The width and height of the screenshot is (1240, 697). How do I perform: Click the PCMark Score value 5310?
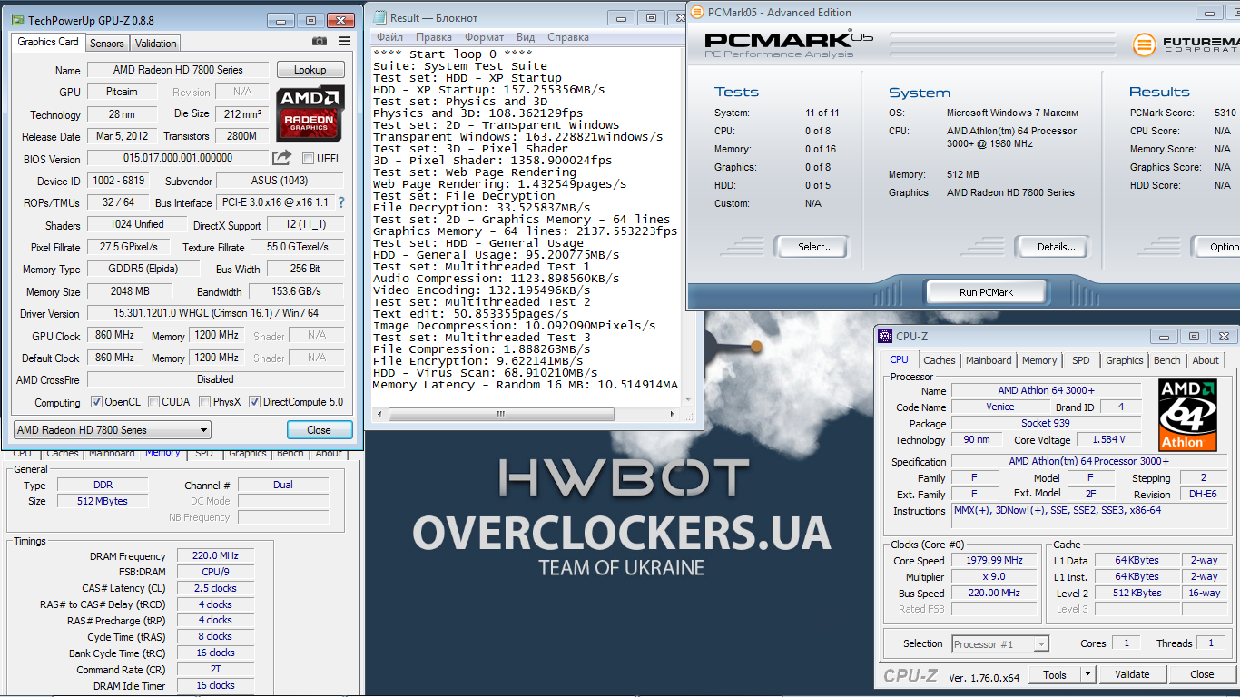[1225, 113]
